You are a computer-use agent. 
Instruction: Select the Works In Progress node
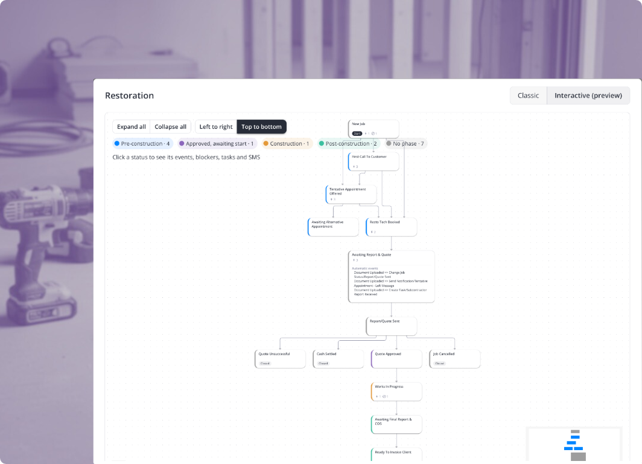[396, 392]
